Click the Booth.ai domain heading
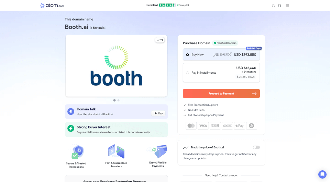 tap(77, 27)
